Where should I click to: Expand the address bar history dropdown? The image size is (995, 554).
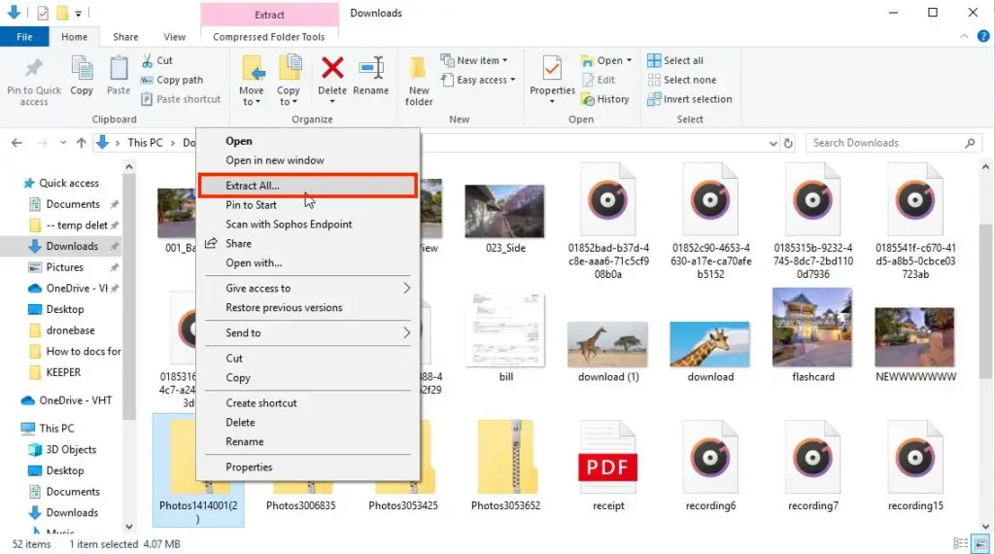[x=772, y=144]
